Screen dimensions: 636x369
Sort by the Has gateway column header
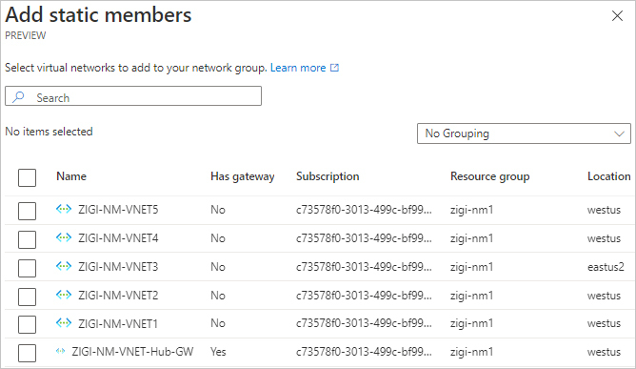pos(242,176)
